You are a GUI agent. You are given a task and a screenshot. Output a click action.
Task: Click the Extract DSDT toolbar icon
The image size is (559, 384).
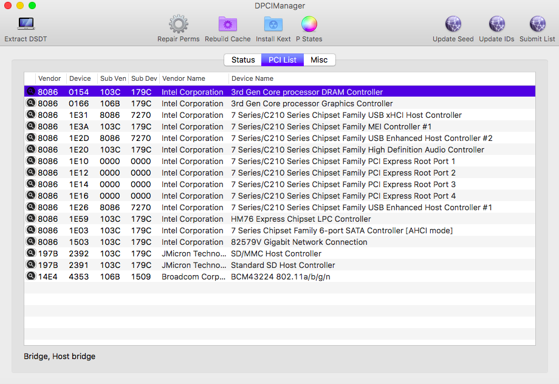point(26,24)
